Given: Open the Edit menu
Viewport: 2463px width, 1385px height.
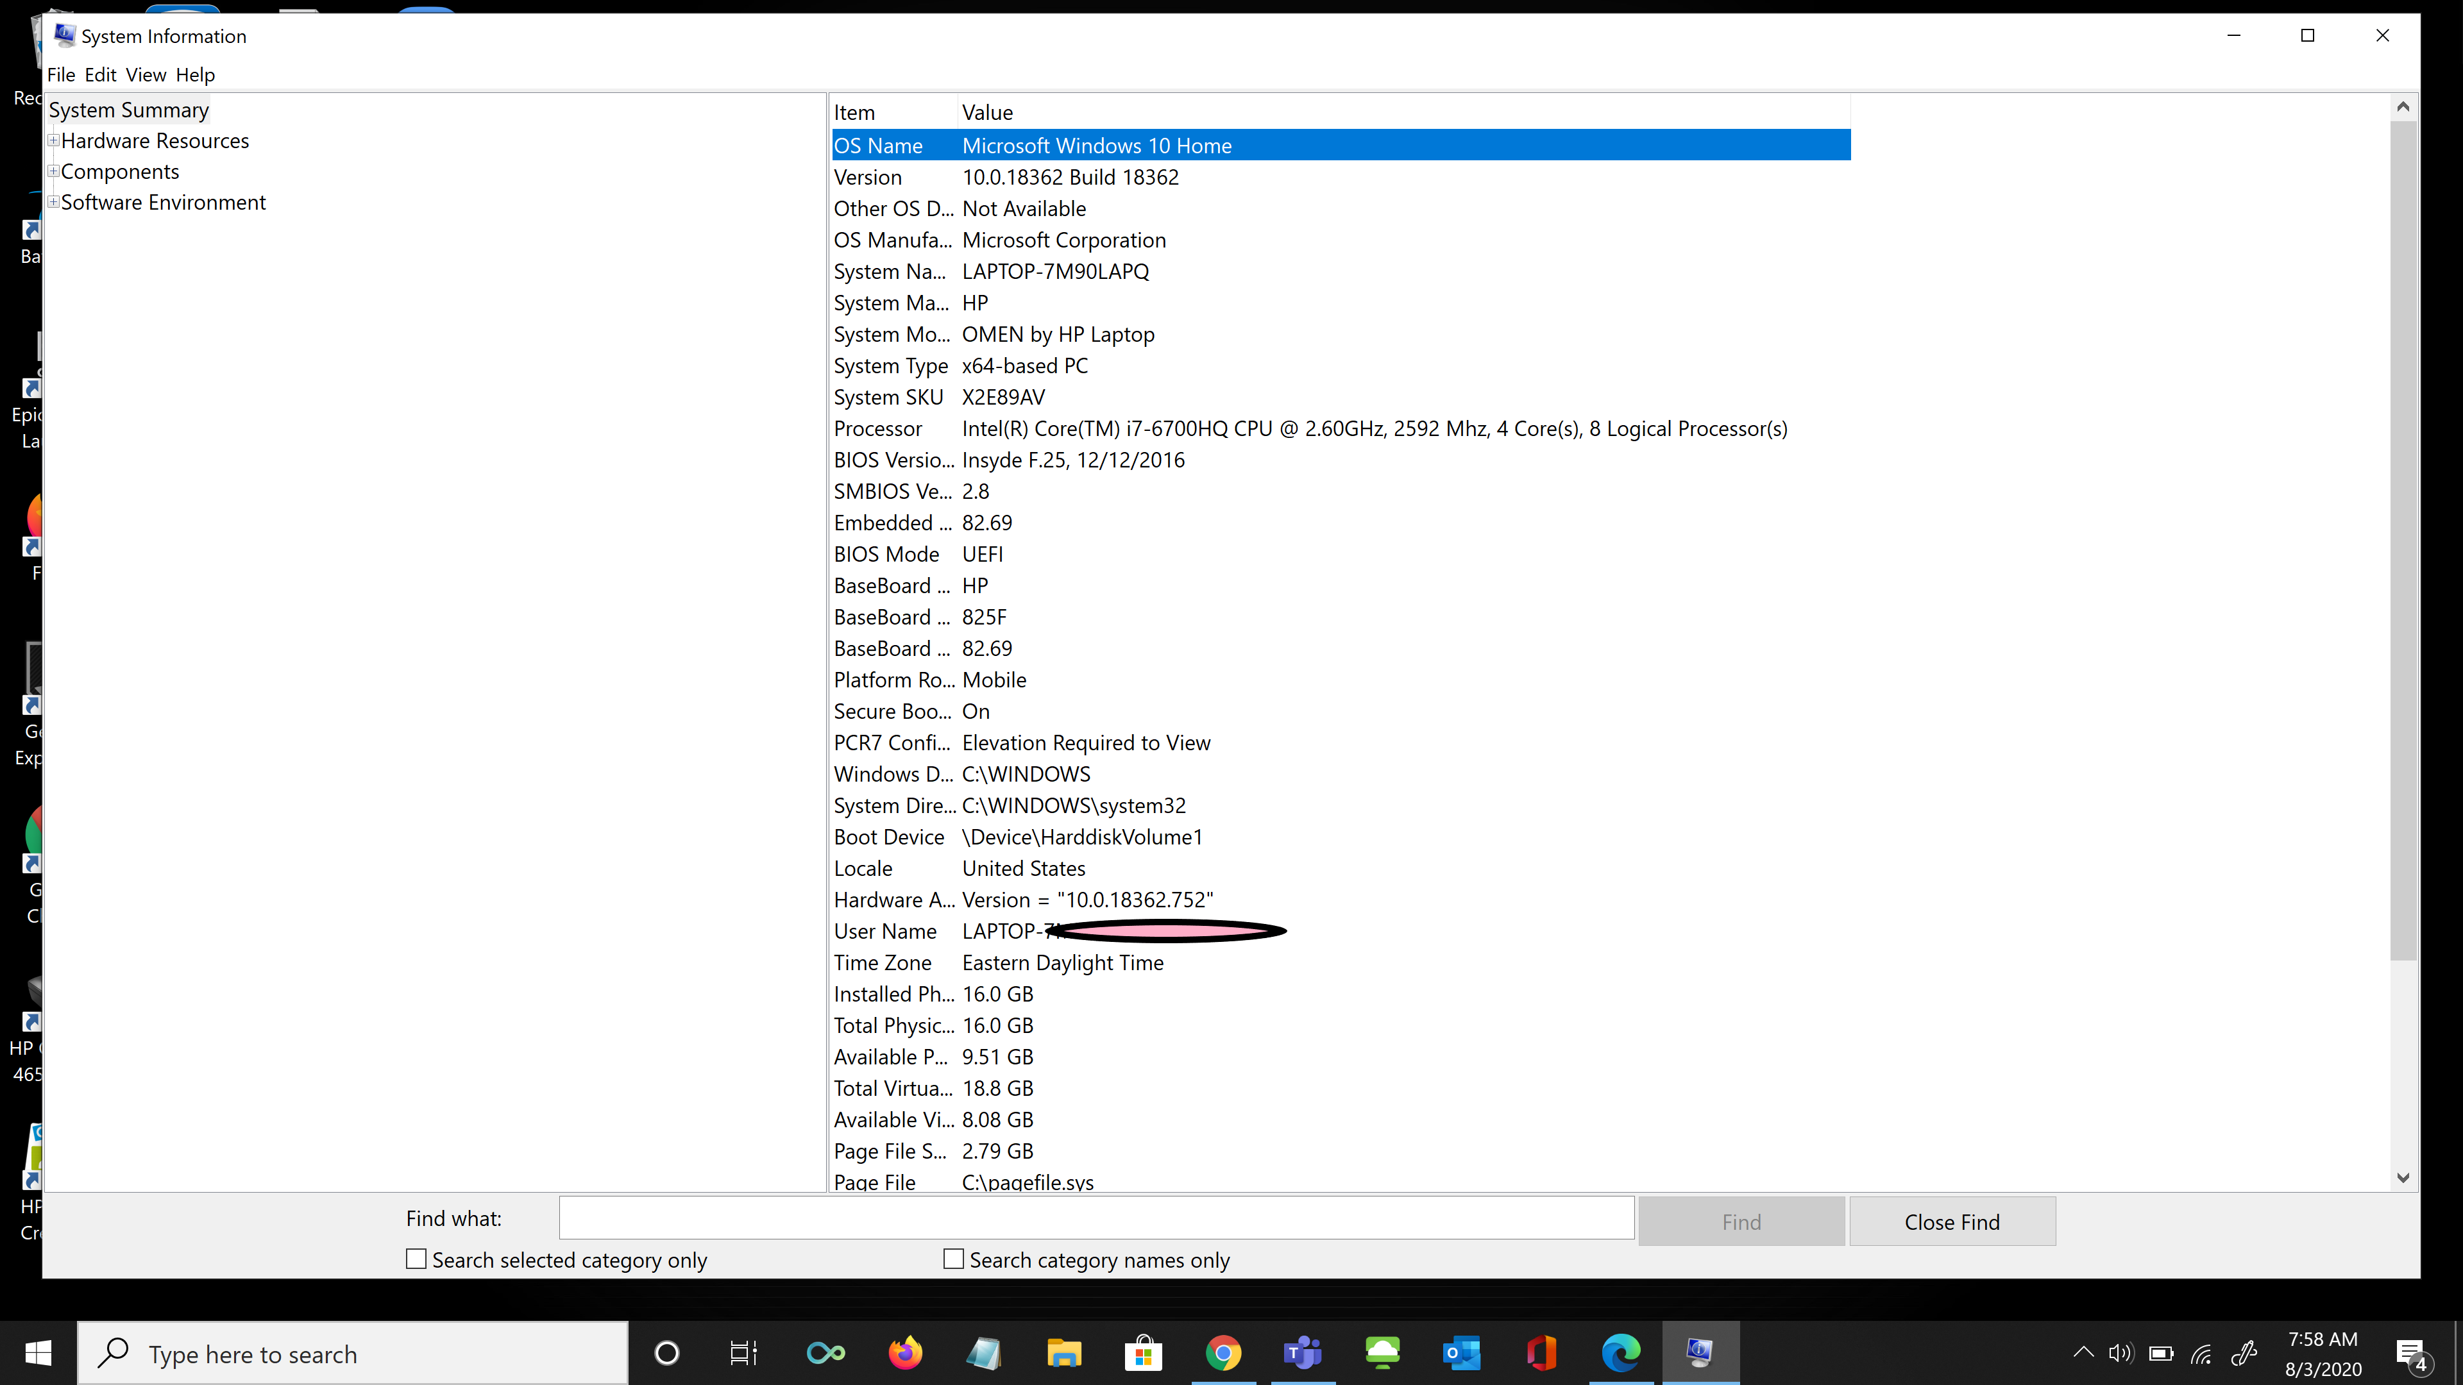Looking at the screenshot, I should pos(101,74).
